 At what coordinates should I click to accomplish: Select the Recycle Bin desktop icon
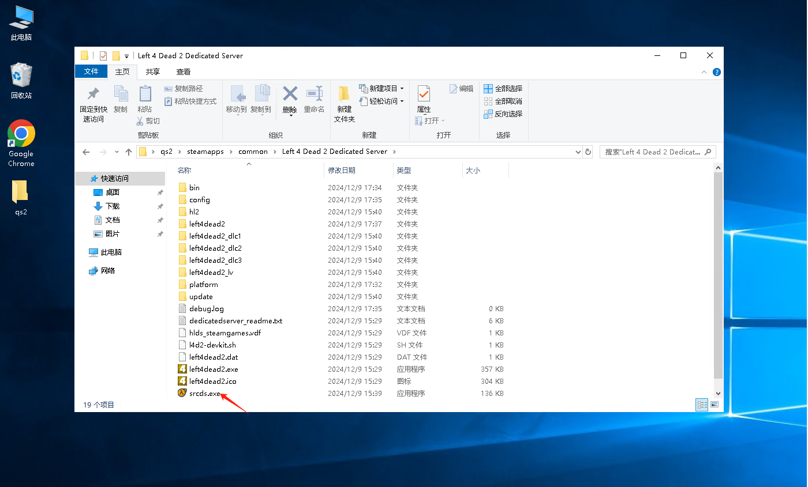point(21,81)
